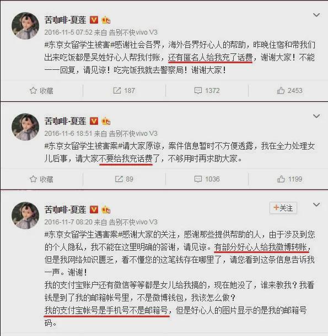Click the 告别不快vivo V3 source link on the second post

(x=133, y=134)
